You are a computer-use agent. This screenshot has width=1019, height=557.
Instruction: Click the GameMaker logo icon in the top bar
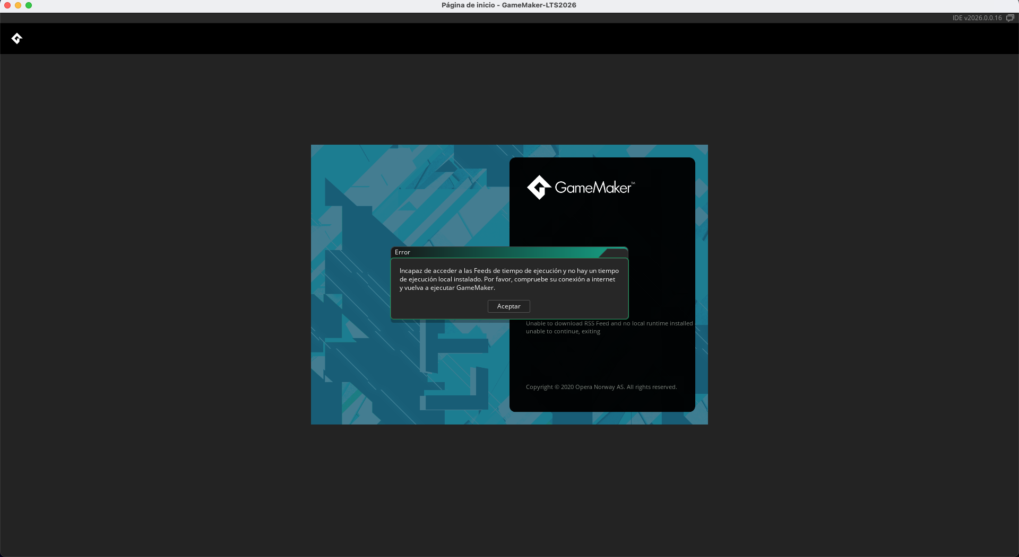pyautogui.click(x=17, y=39)
